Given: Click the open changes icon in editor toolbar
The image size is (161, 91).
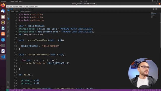Looking at the screenshot, I should [x=153, y=9].
